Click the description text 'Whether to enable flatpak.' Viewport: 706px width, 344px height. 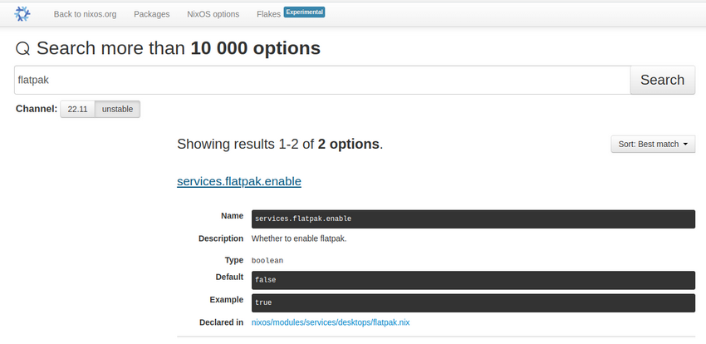tap(298, 238)
